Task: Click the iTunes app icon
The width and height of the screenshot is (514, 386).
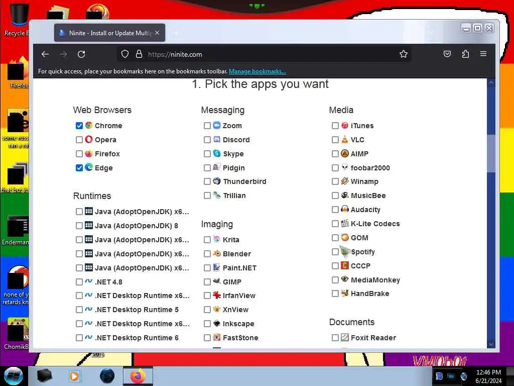Action: pyautogui.click(x=344, y=125)
